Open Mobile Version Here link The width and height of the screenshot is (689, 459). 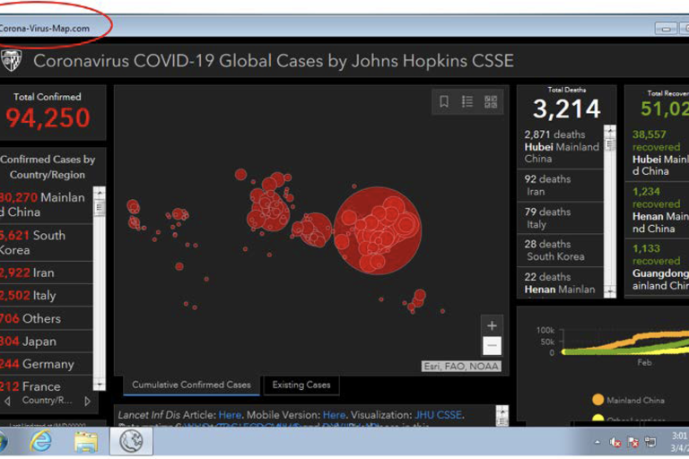(334, 415)
